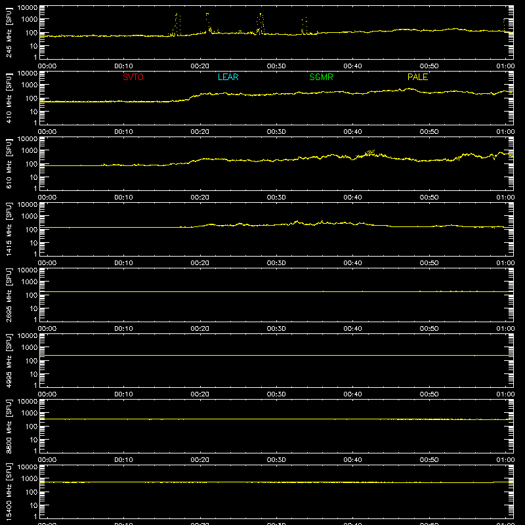The height and width of the screenshot is (525, 525).
Task: Click the 01:00 tick under the 1415 MHz plot
Action: (x=505, y=263)
